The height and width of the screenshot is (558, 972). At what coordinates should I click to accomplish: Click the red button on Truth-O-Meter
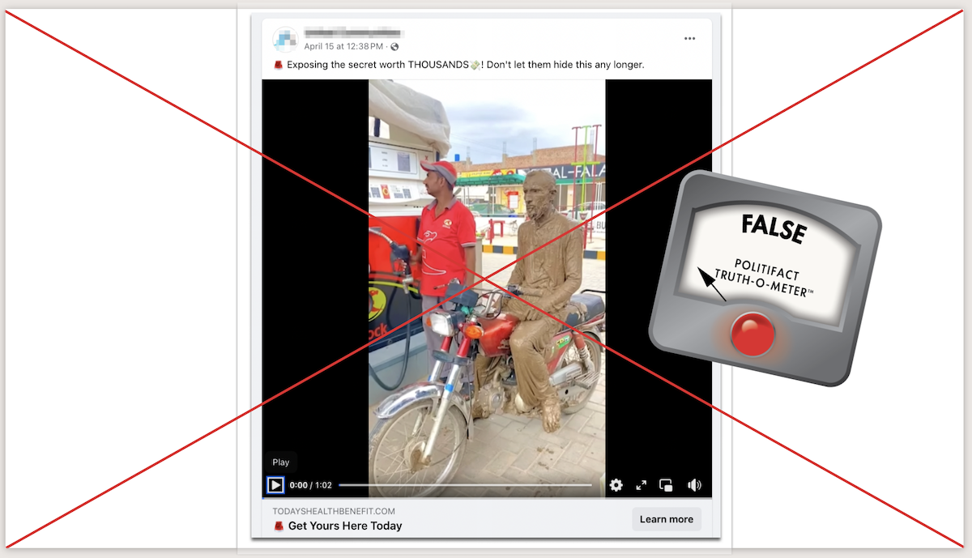pos(752,334)
